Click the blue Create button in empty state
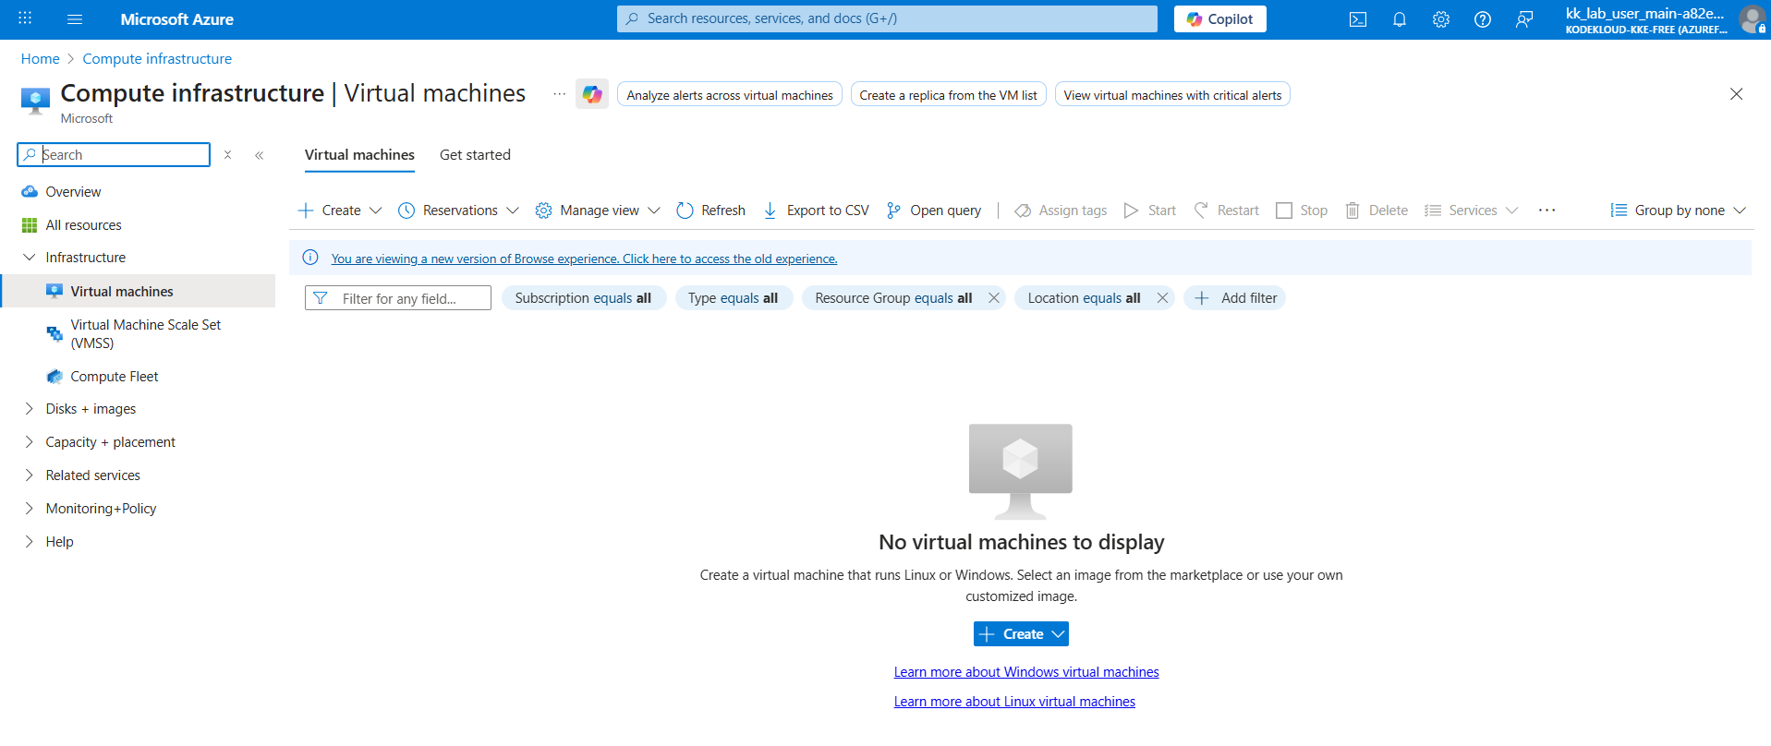The image size is (1771, 746). (1021, 634)
